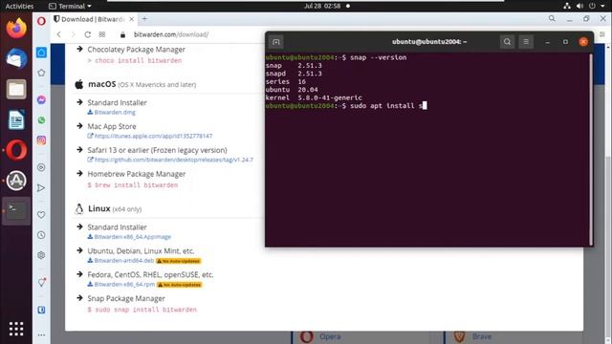Open Firefox from the Ubuntu dock

16,28
